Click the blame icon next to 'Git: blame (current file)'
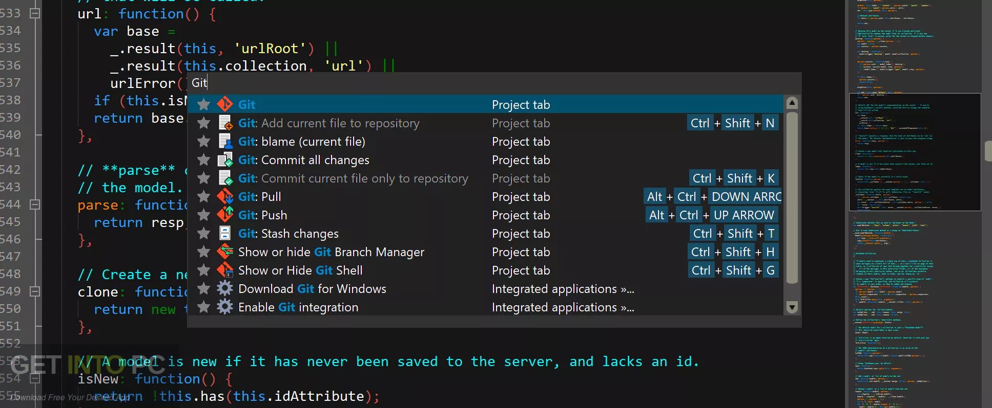Screen dimensions: 992x408 [225, 141]
